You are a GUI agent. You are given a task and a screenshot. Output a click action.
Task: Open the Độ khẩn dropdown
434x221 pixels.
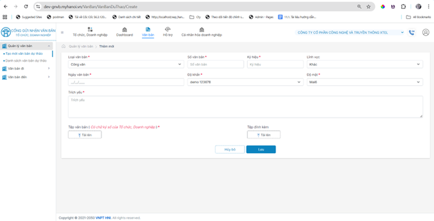point(245,82)
